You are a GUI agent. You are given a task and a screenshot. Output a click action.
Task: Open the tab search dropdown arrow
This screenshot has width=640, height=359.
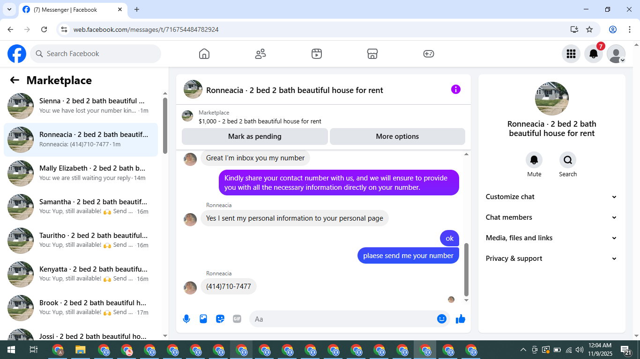tap(9, 9)
